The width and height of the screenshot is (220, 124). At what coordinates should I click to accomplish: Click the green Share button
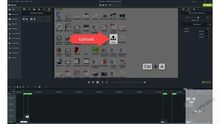pos(207,5)
